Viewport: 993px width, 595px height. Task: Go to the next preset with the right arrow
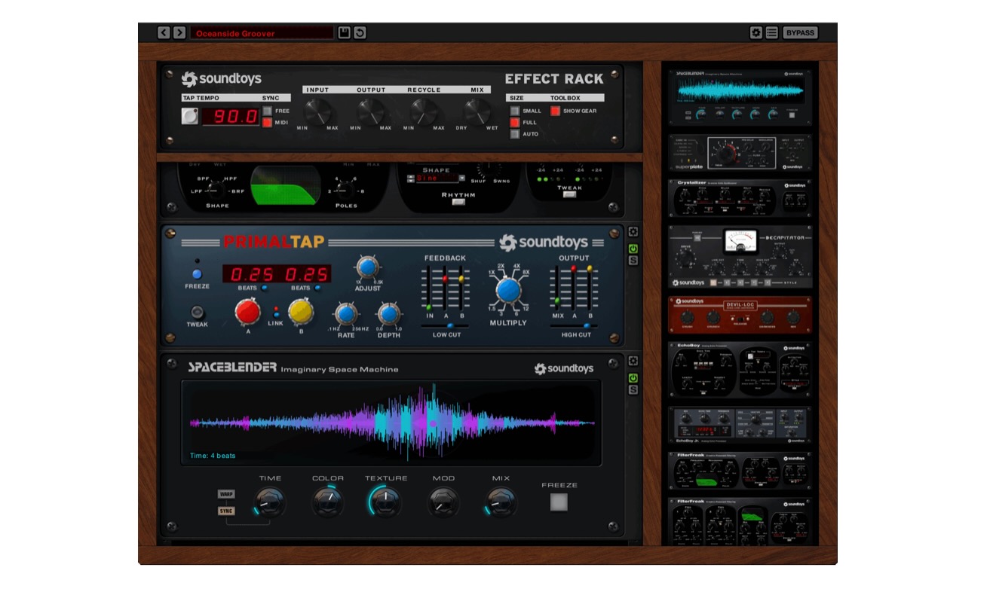pyautogui.click(x=179, y=32)
